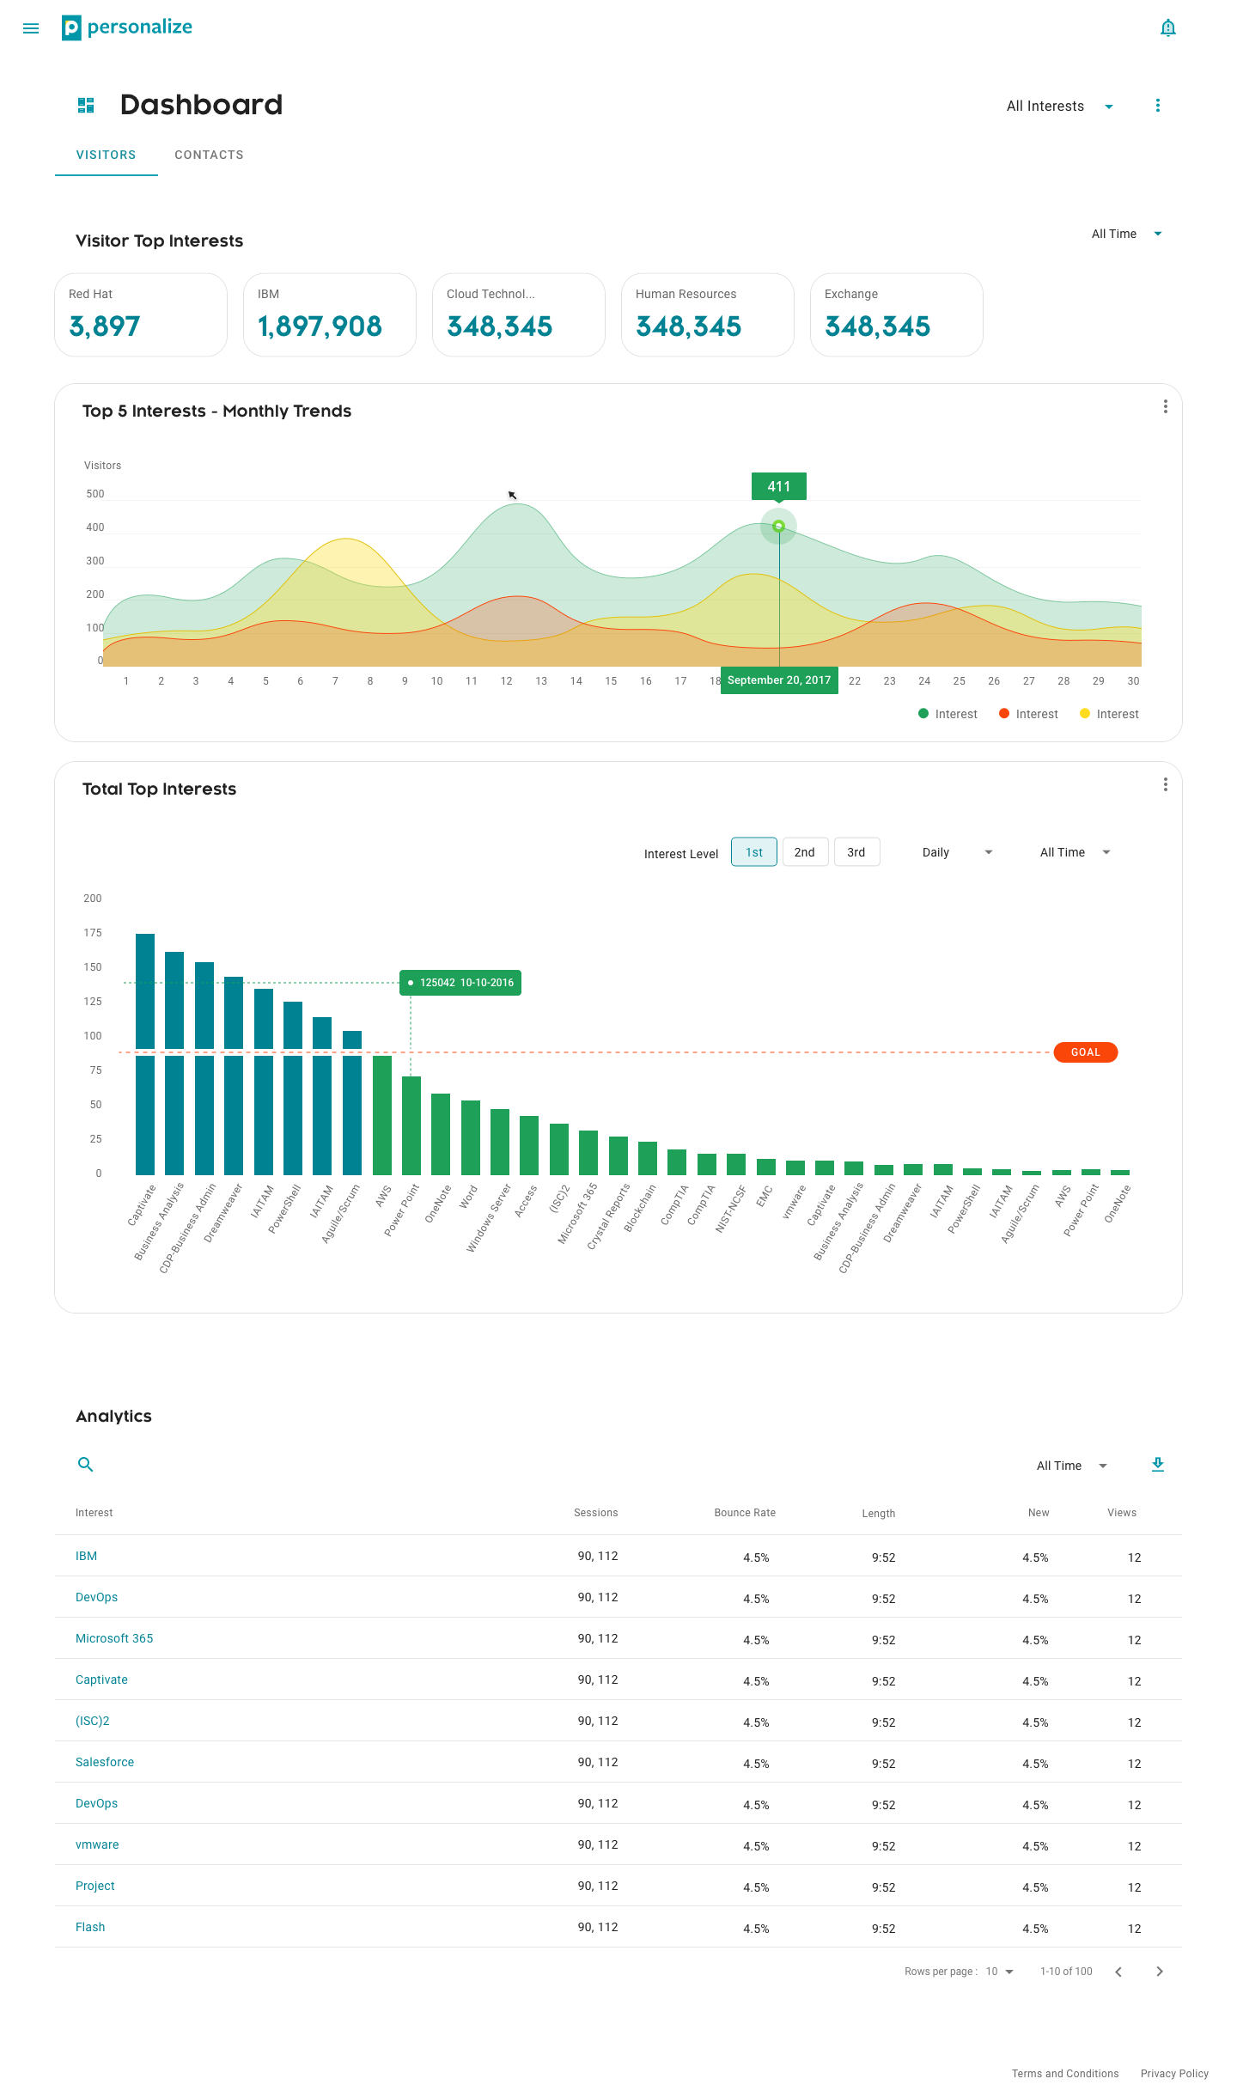Viewport: 1237px width, 2097px height.
Task: Open the hamburger navigation menu
Action: click(x=31, y=28)
